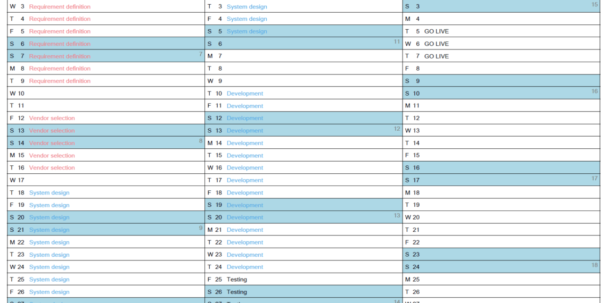Open Development task on Monday 14

click(244, 143)
